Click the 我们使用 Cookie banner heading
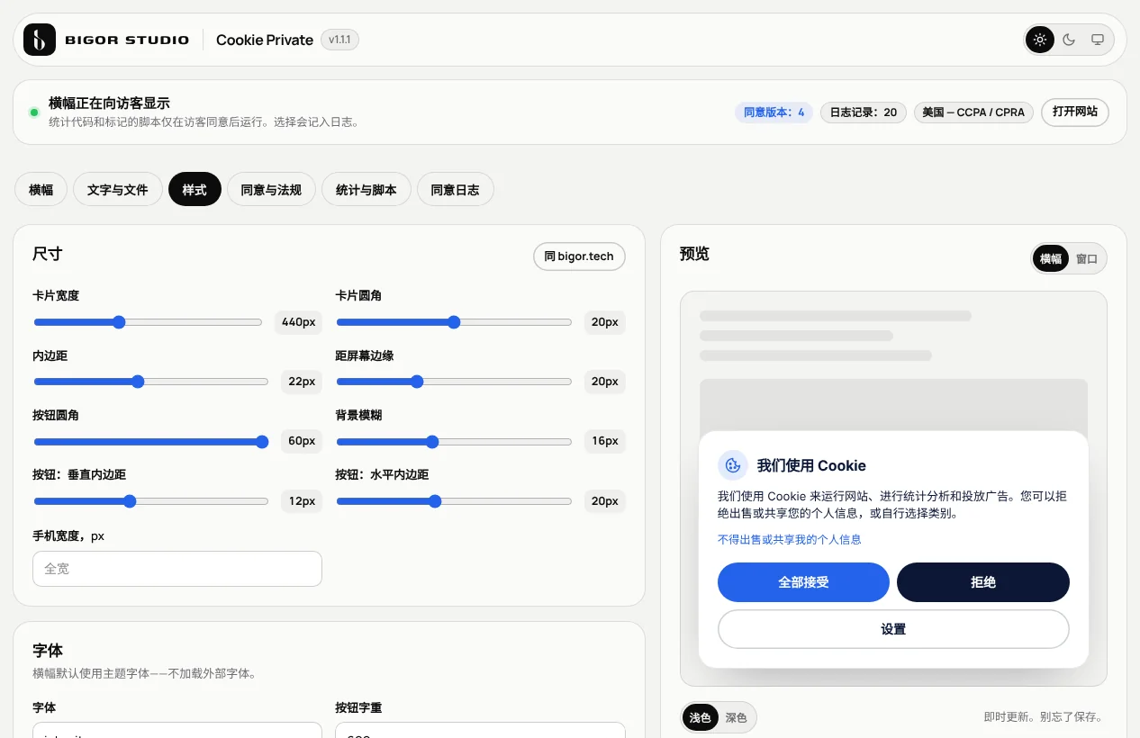Viewport: 1140px width, 738px height. point(811,465)
